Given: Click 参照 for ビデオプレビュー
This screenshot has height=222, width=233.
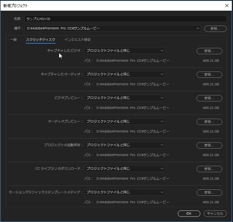Looking at the screenshot, I should tap(209, 98).
